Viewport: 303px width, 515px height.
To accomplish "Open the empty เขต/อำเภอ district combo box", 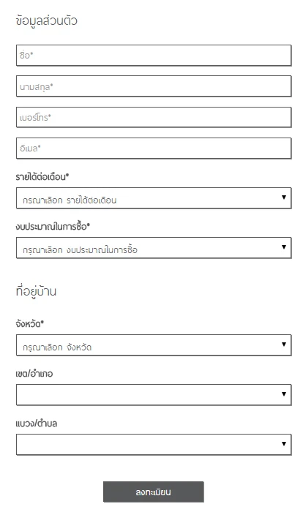I will tap(154, 394).
